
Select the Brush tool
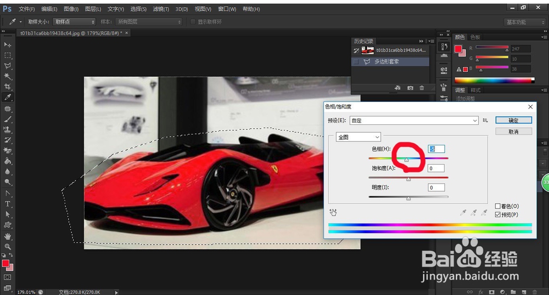click(7, 119)
